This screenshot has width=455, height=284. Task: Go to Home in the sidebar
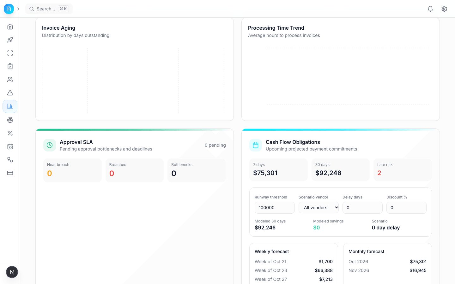pos(10,27)
